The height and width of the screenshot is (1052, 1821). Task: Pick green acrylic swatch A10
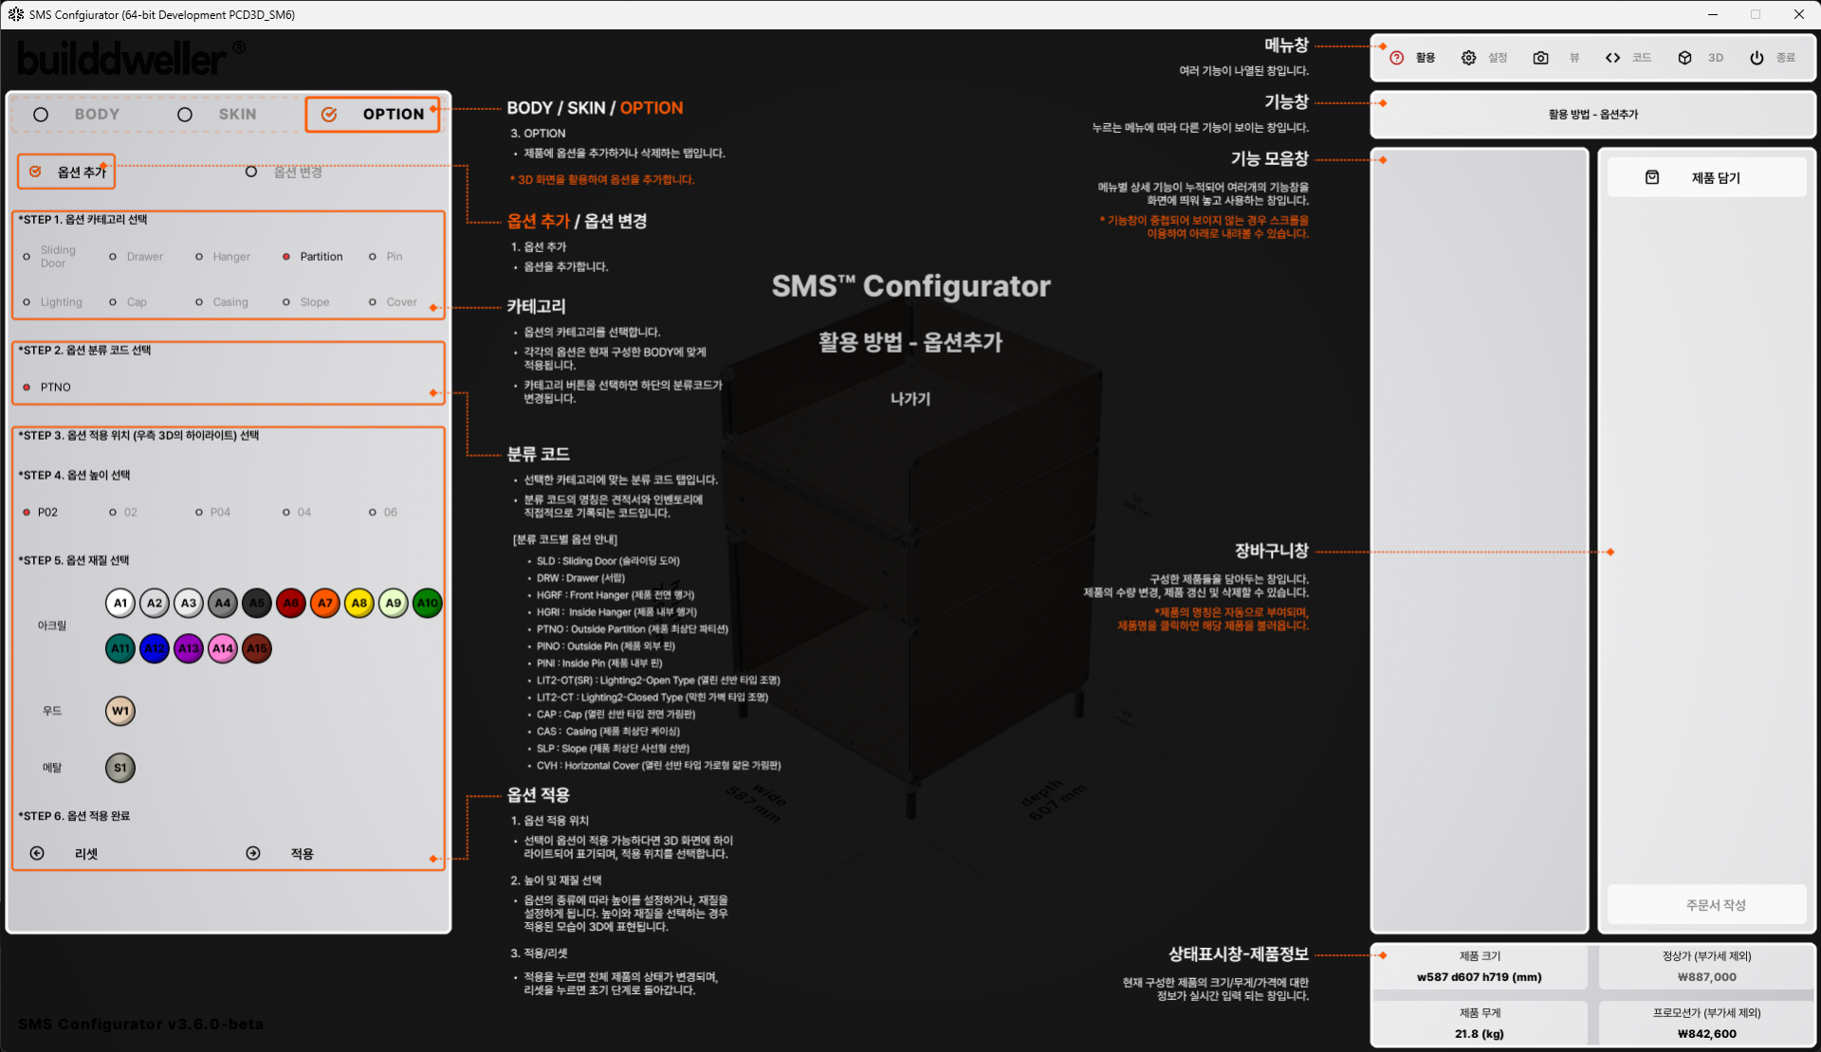click(428, 603)
